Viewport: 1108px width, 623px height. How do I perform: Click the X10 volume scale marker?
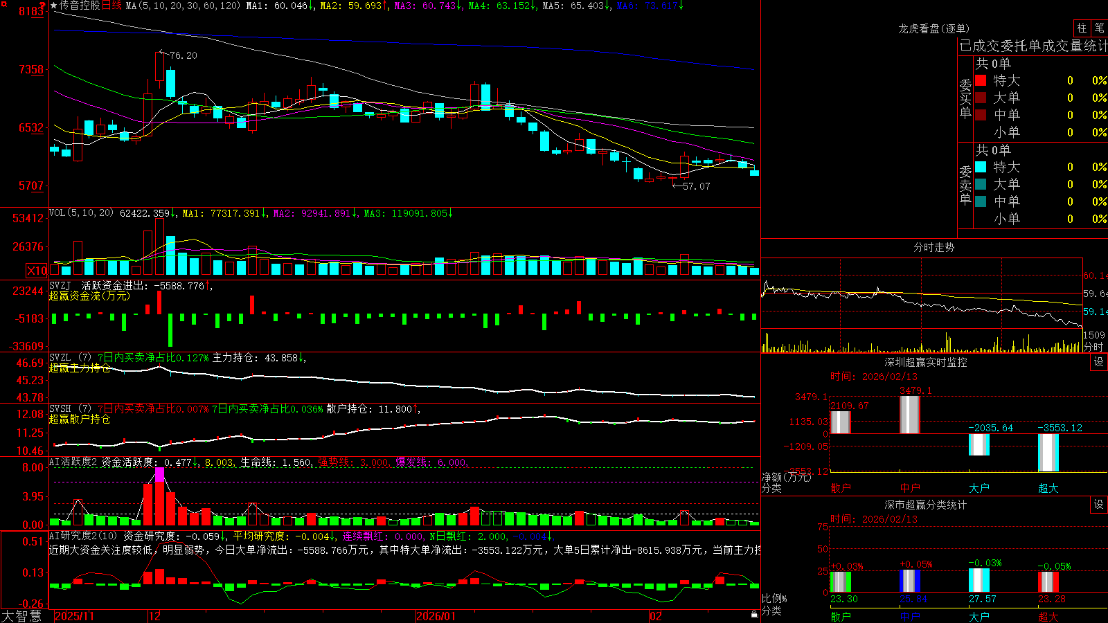click(37, 271)
